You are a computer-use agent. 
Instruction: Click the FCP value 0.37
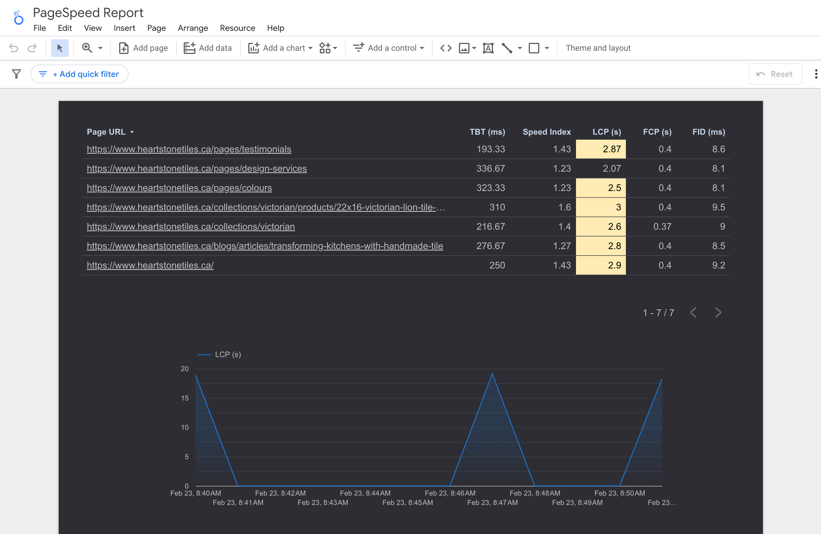tap(662, 226)
